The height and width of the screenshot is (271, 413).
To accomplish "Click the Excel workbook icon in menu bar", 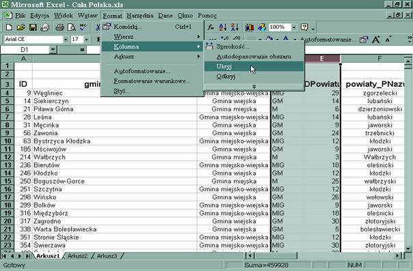I will [x=8, y=15].
